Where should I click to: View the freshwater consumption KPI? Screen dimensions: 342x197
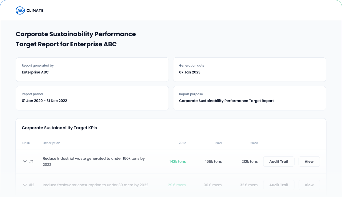click(x=309, y=185)
